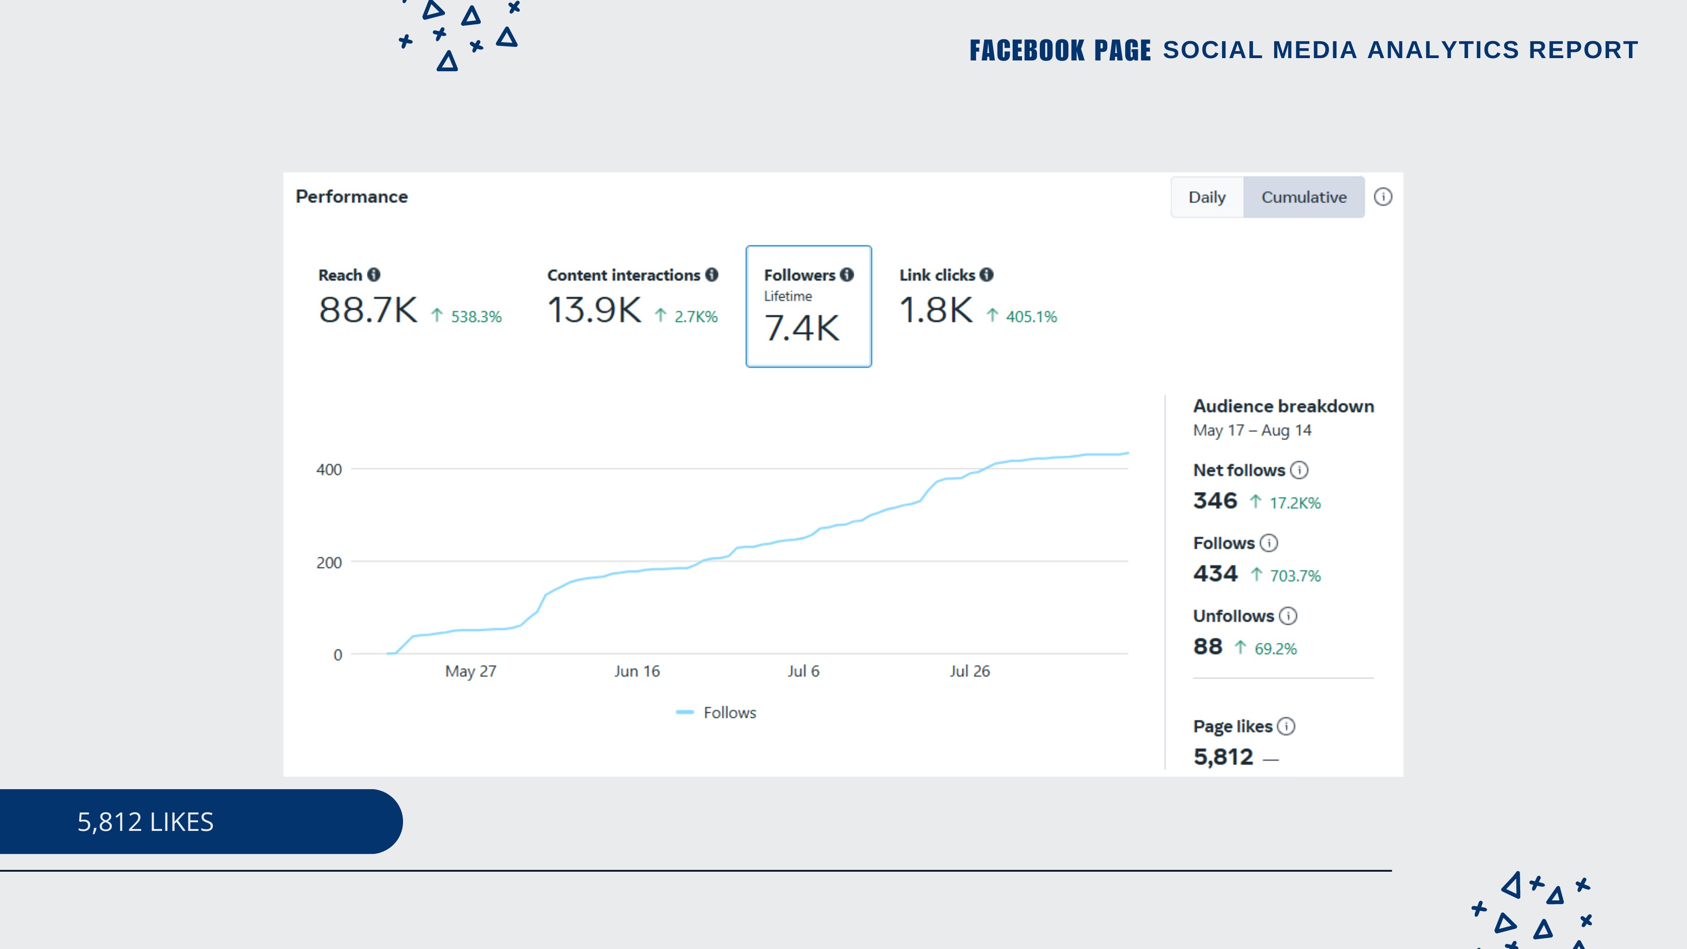Click the Unfollows info icon

coord(1288,616)
